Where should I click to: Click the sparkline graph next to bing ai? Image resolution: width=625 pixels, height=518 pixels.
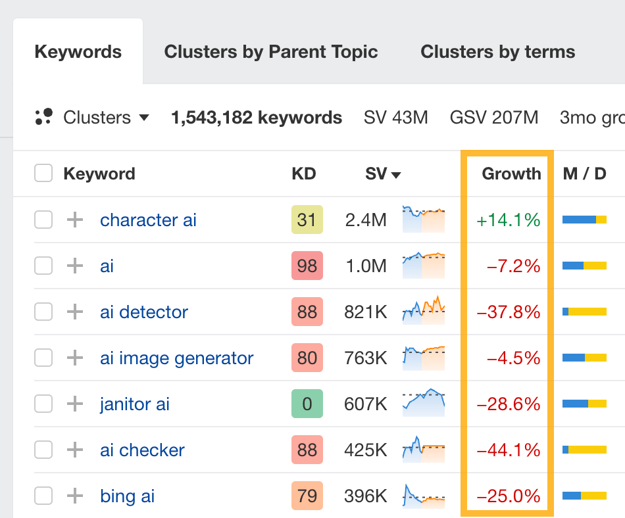point(423,496)
